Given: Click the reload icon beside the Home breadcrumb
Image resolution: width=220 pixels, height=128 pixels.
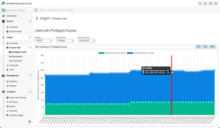Looking at the screenshot, I should point(36,10).
